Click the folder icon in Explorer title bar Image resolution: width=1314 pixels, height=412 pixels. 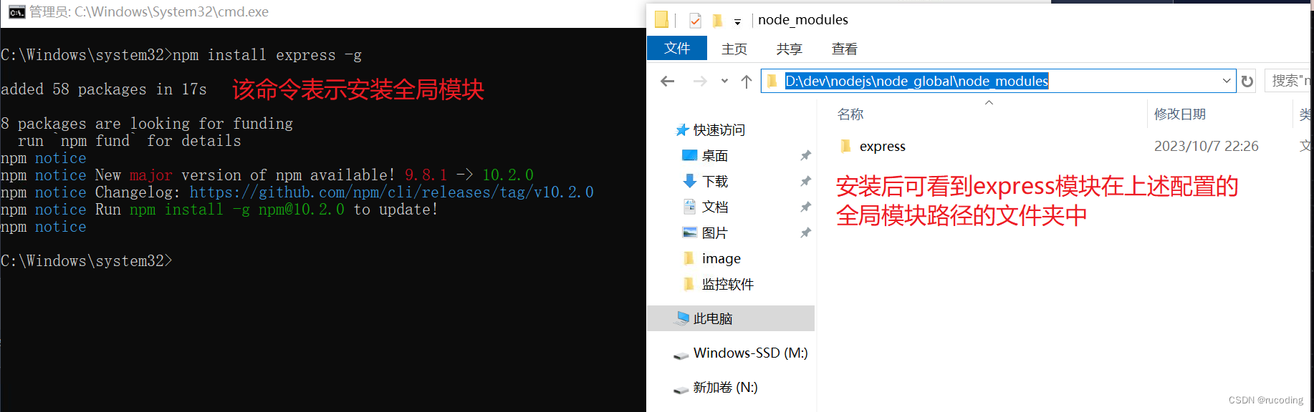point(661,19)
